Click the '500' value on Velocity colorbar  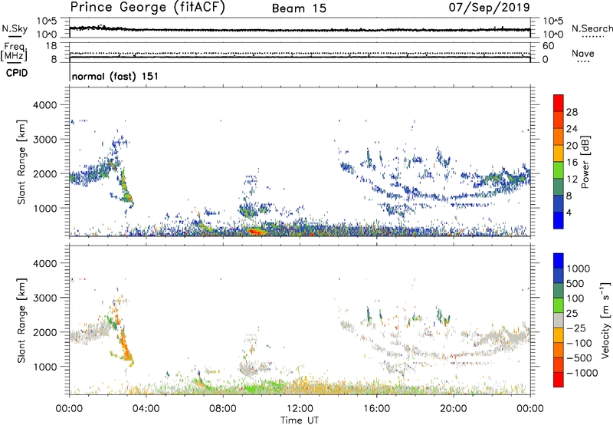(x=575, y=283)
